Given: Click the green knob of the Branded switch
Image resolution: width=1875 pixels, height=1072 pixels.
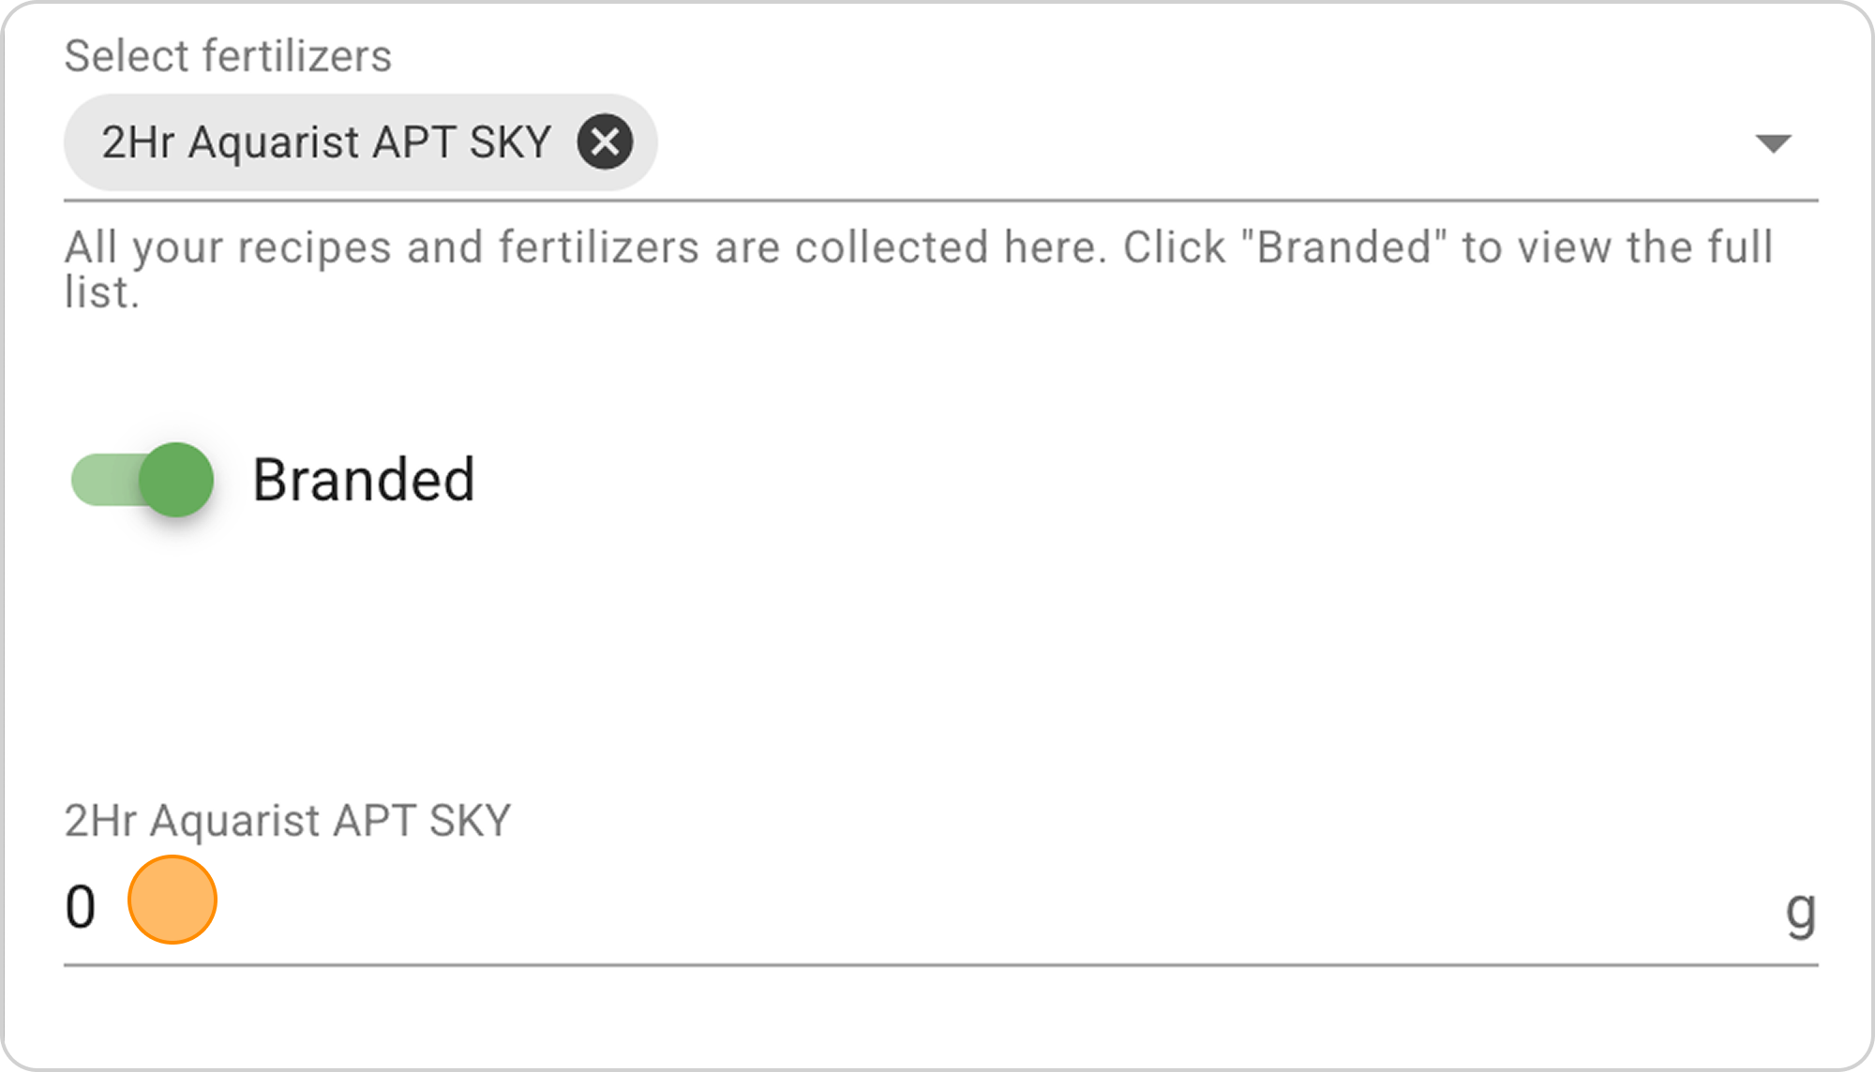Looking at the screenshot, I should pyautogui.click(x=176, y=480).
